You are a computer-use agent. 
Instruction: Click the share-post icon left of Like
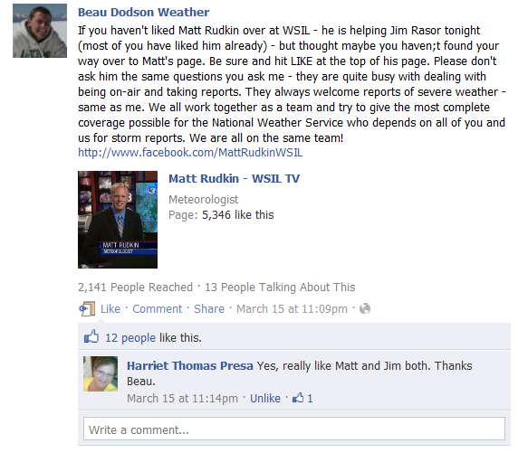[87, 309]
